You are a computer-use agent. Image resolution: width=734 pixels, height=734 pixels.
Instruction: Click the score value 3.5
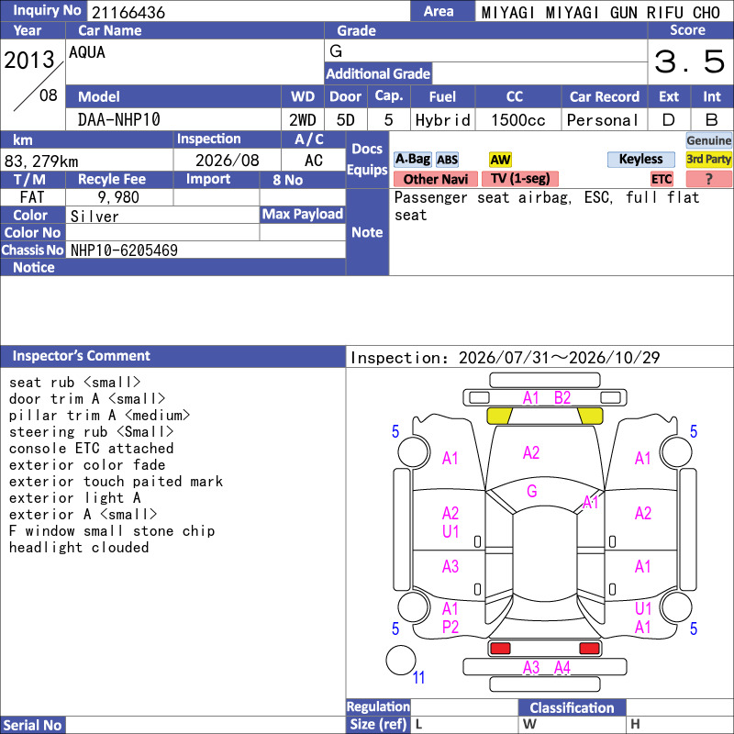pos(689,61)
